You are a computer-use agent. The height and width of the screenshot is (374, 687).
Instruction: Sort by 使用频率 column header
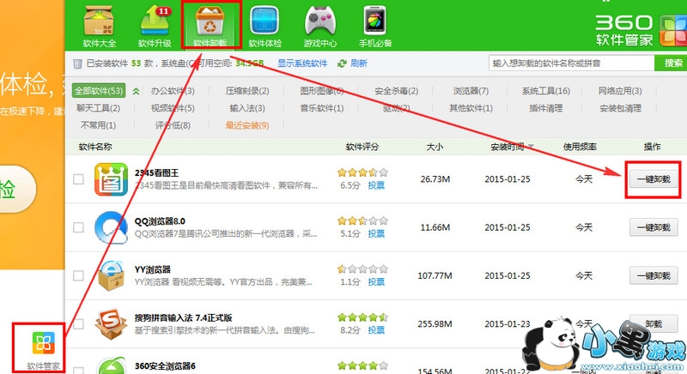coord(580,147)
